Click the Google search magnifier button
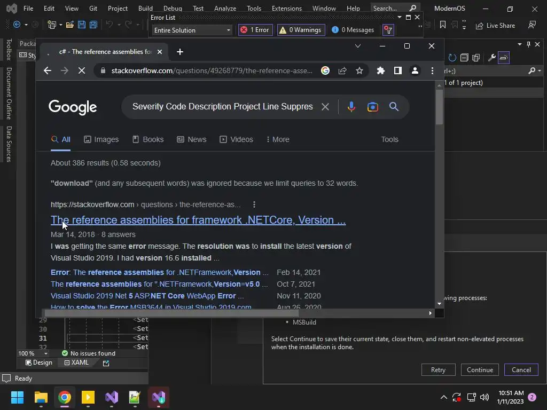 [x=394, y=107]
